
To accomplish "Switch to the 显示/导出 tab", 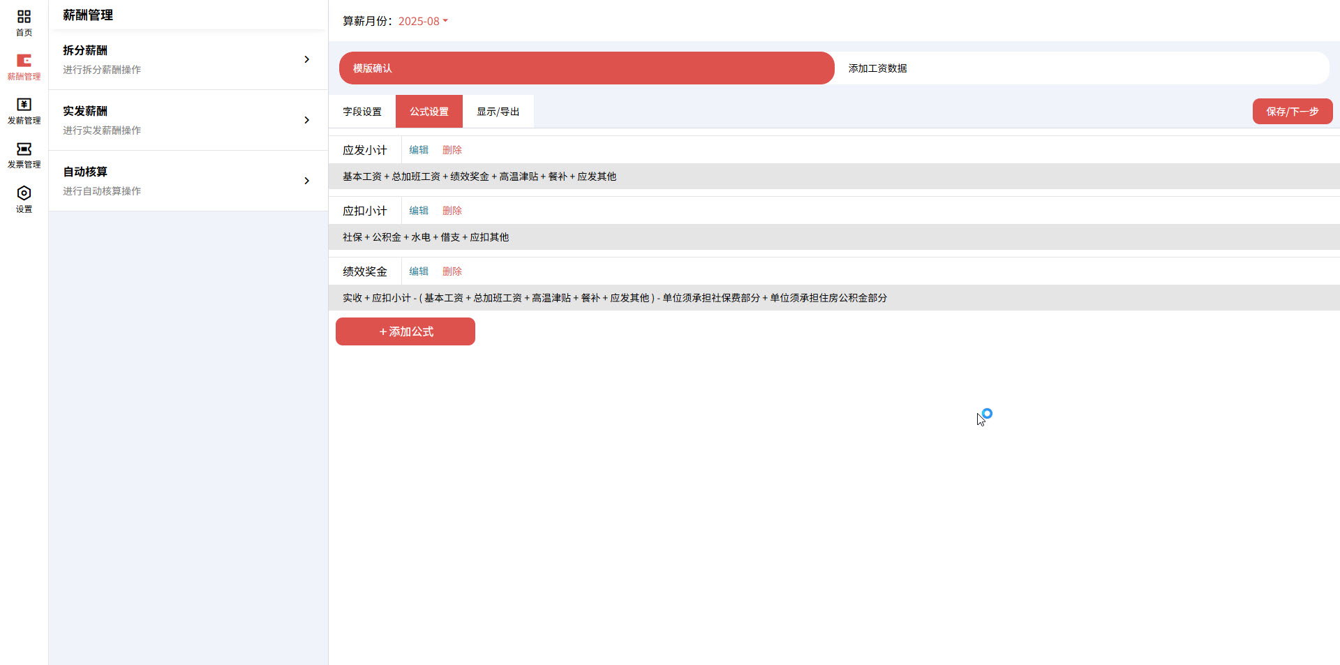I will coord(498,112).
